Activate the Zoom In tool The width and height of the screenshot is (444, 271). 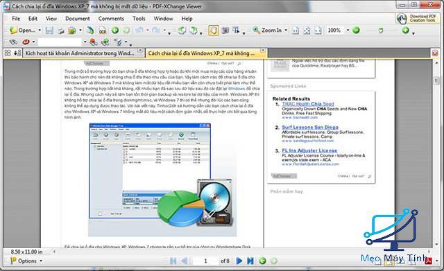coord(267,30)
